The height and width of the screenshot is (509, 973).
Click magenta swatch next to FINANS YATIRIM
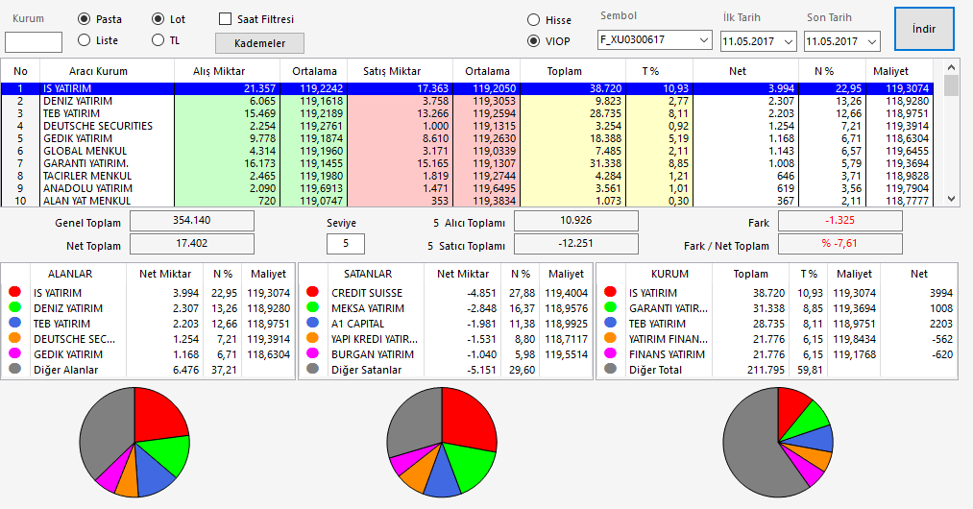pos(611,353)
